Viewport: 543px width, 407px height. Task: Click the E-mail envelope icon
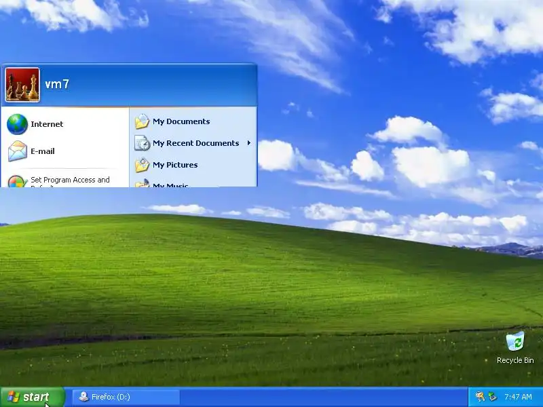click(18, 151)
